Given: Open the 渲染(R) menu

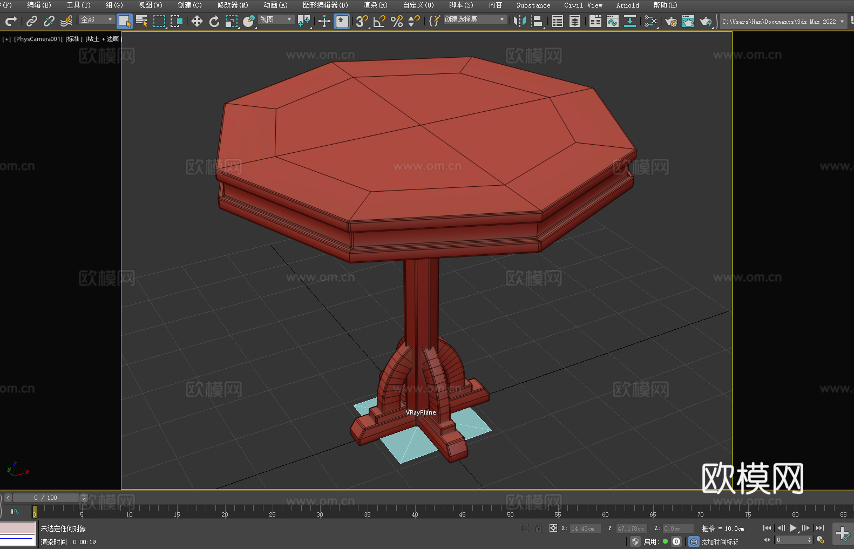Looking at the screenshot, I should 375,5.
